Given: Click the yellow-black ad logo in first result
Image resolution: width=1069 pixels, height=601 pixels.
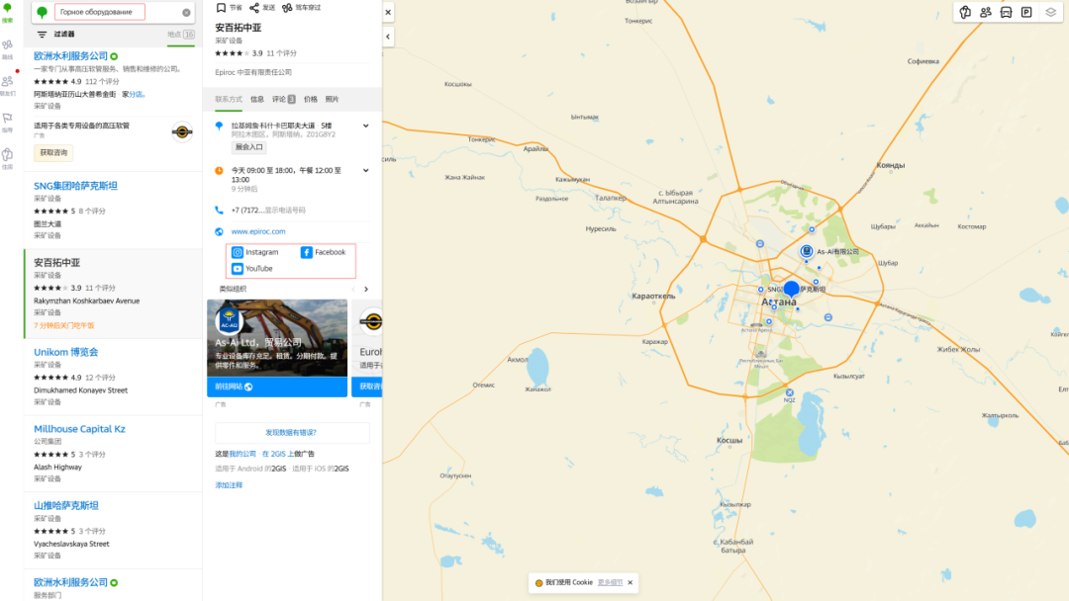Looking at the screenshot, I should click(x=182, y=131).
